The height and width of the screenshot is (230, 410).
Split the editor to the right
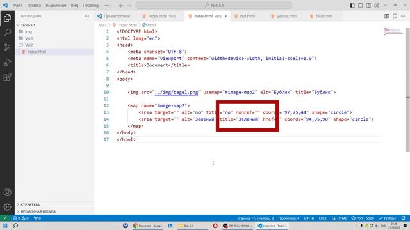pyautogui.click(x=395, y=16)
